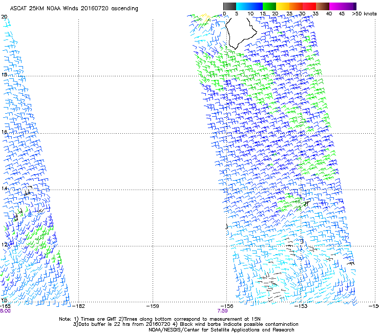Click the green 15–20 knots color bar segment

coord(269,6)
